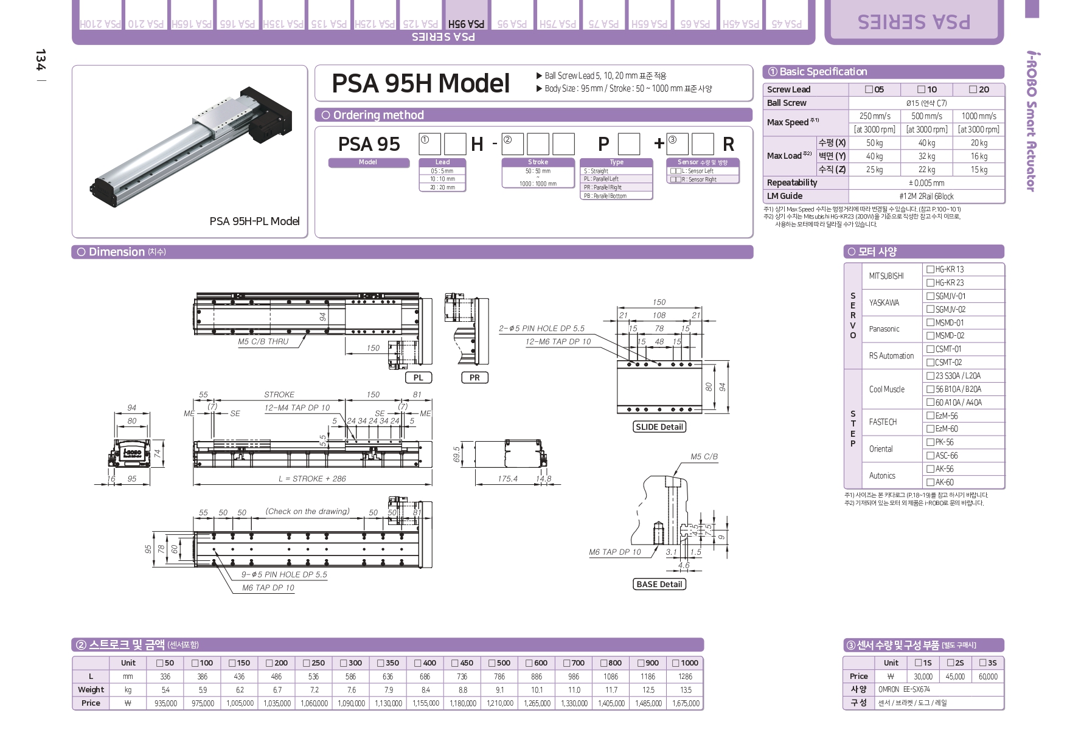
Task: Tick the 300 stroke checkbox
Action: 344,663
